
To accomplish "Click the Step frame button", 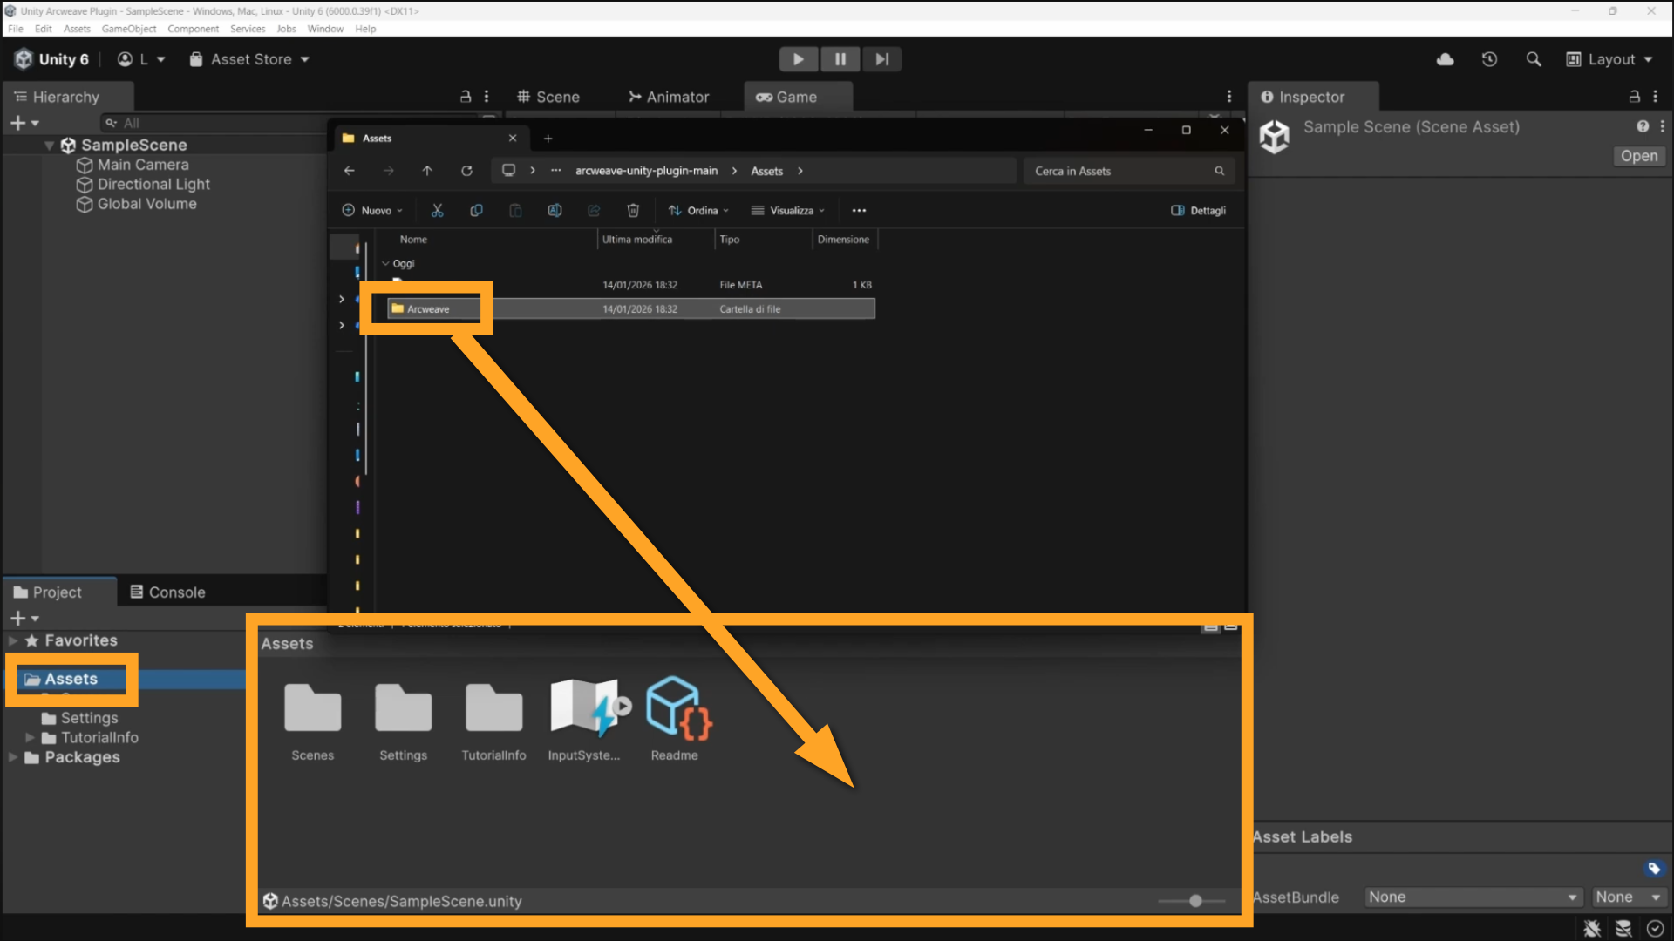I will [x=881, y=59].
